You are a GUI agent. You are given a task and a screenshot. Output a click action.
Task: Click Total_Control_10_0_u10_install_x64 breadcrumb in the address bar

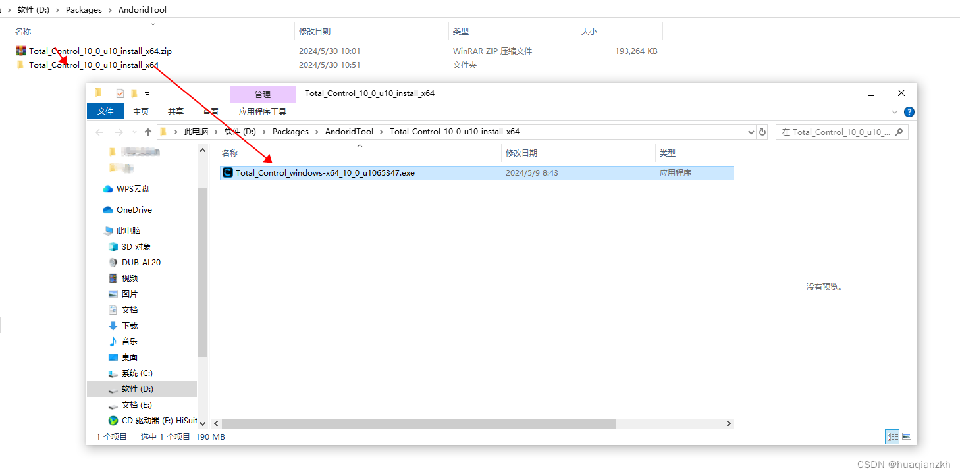(454, 132)
